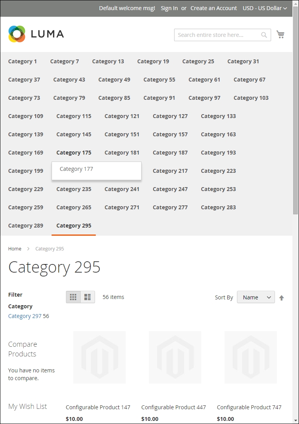Open Category 163 menu
The height and width of the screenshot is (424, 299).
(x=218, y=134)
